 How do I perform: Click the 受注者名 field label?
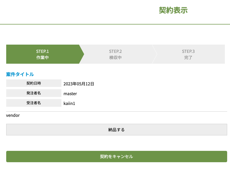[34, 103]
